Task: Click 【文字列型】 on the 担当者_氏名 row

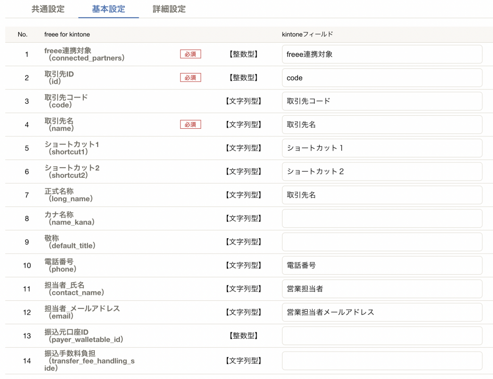Action: [243, 289]
